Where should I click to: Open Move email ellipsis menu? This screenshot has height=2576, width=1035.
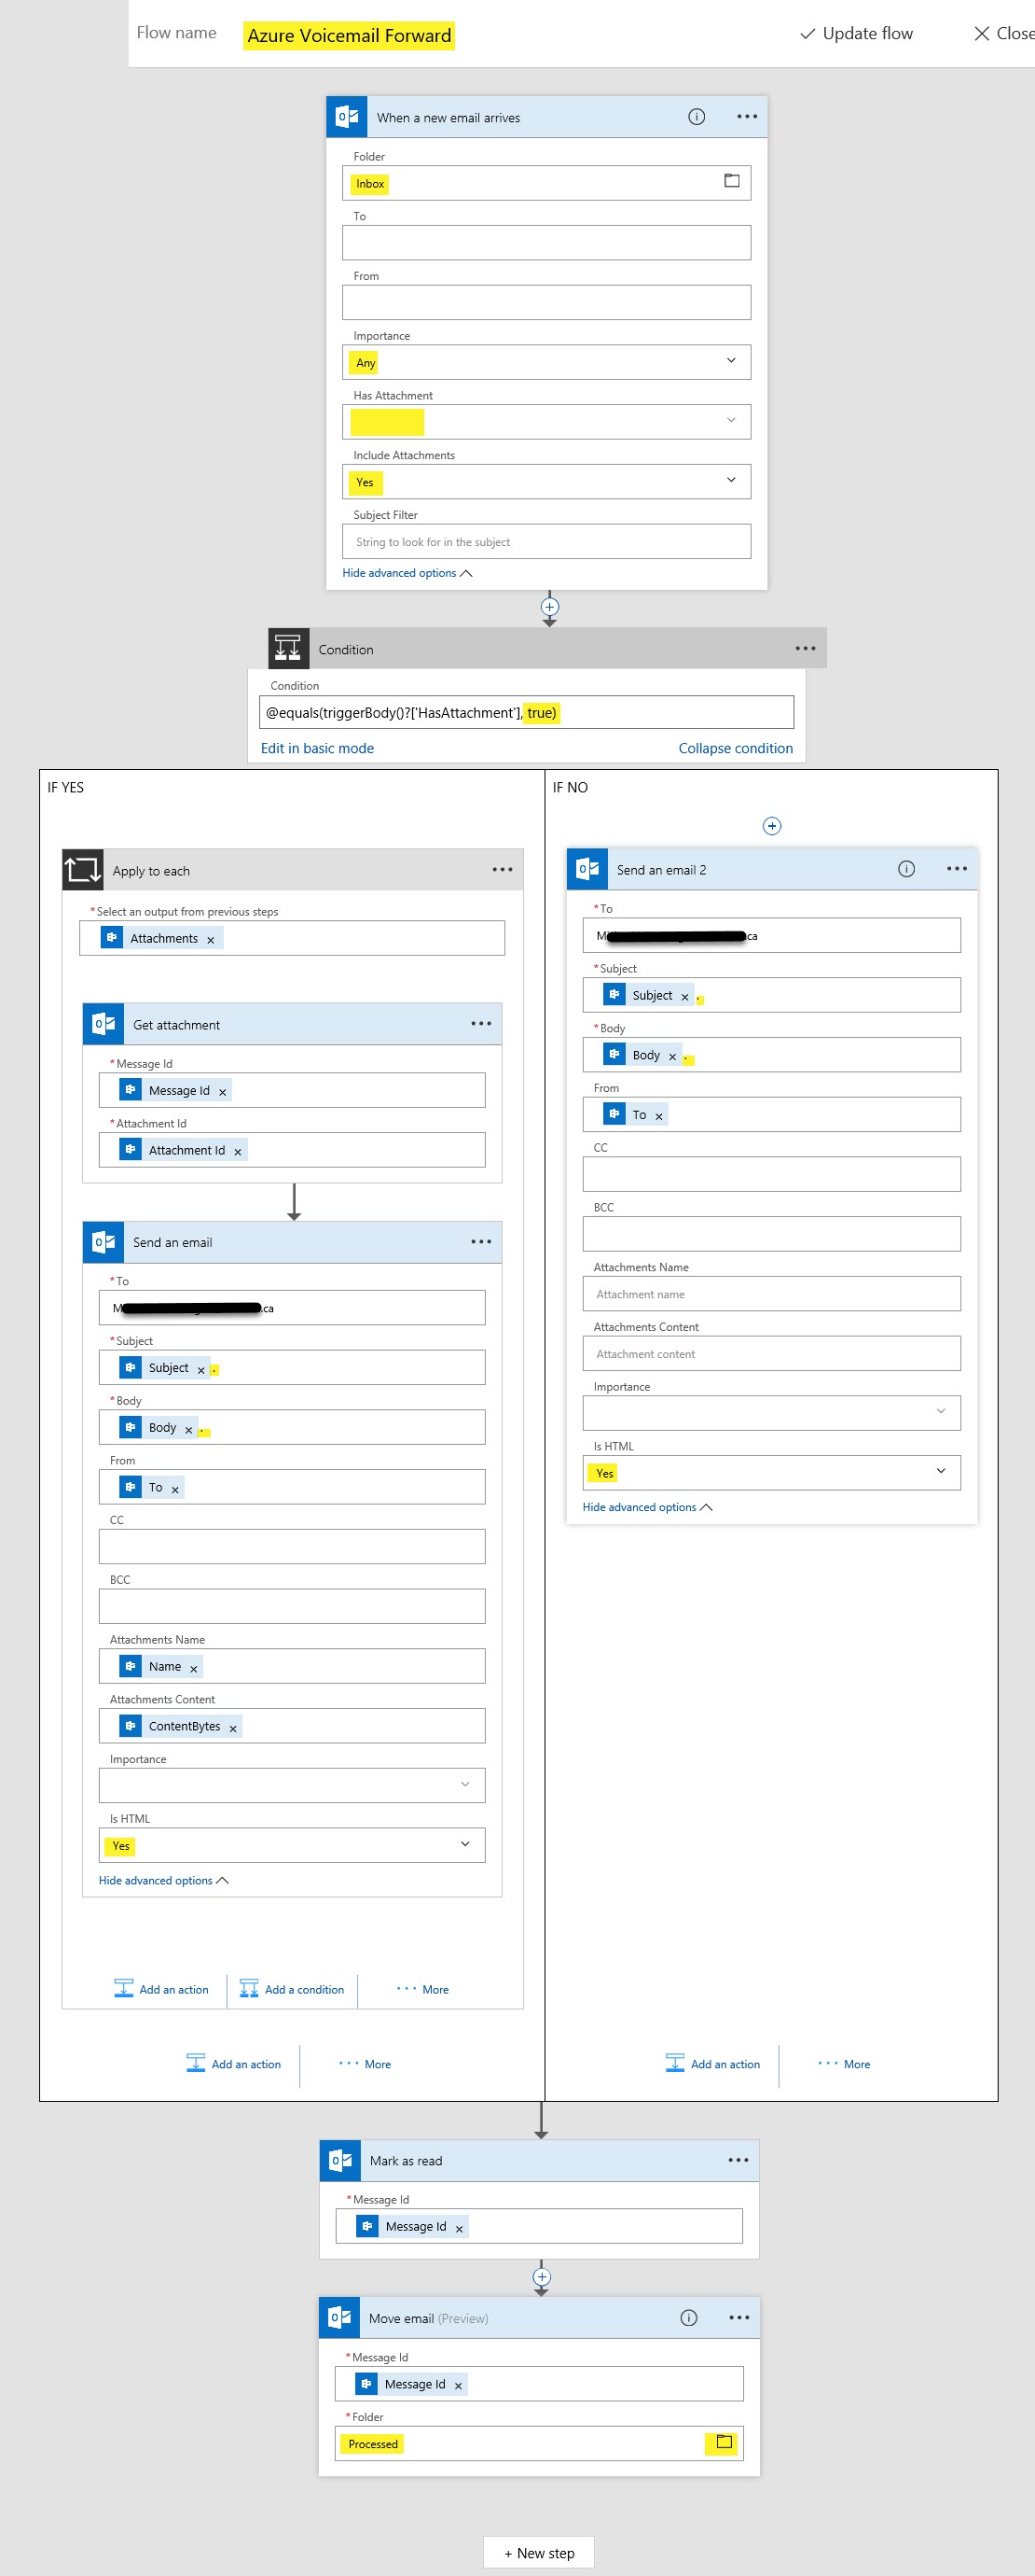[738, 2318]
